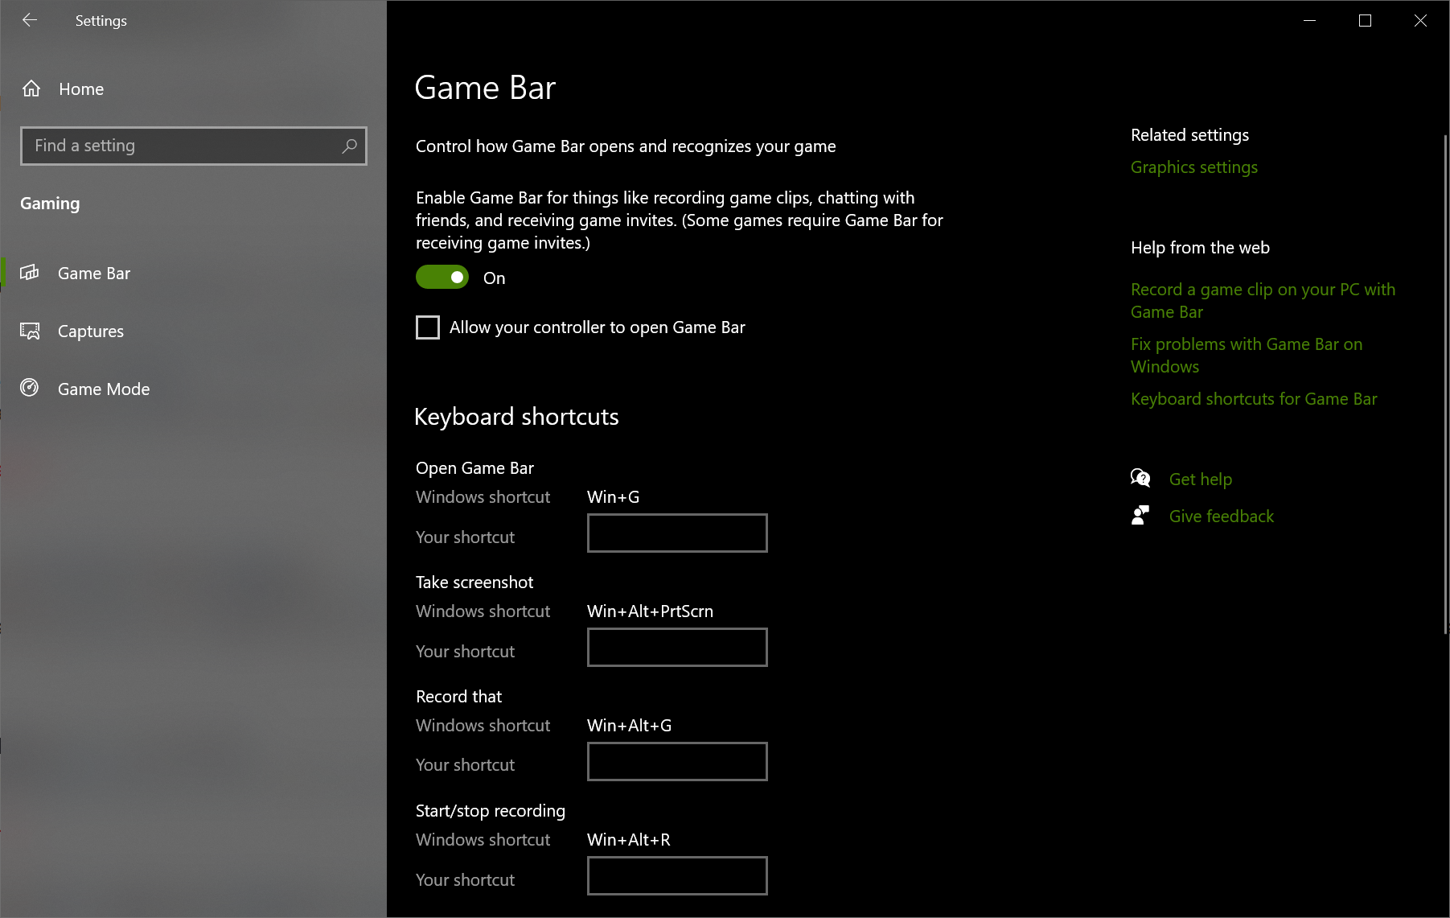Open the Home settings page
Image resolution: width=1450 pixels, height=918 pixels.
81,89
